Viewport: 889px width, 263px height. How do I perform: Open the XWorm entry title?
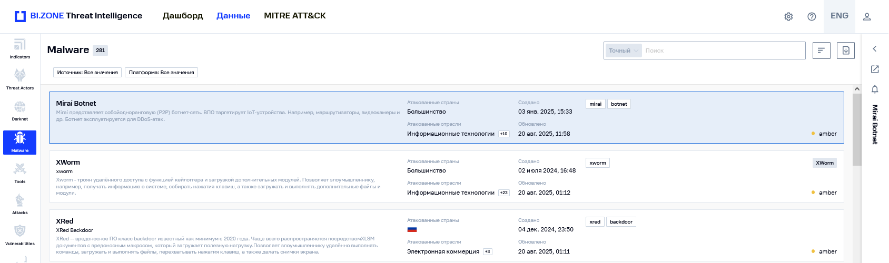point(68,162)
